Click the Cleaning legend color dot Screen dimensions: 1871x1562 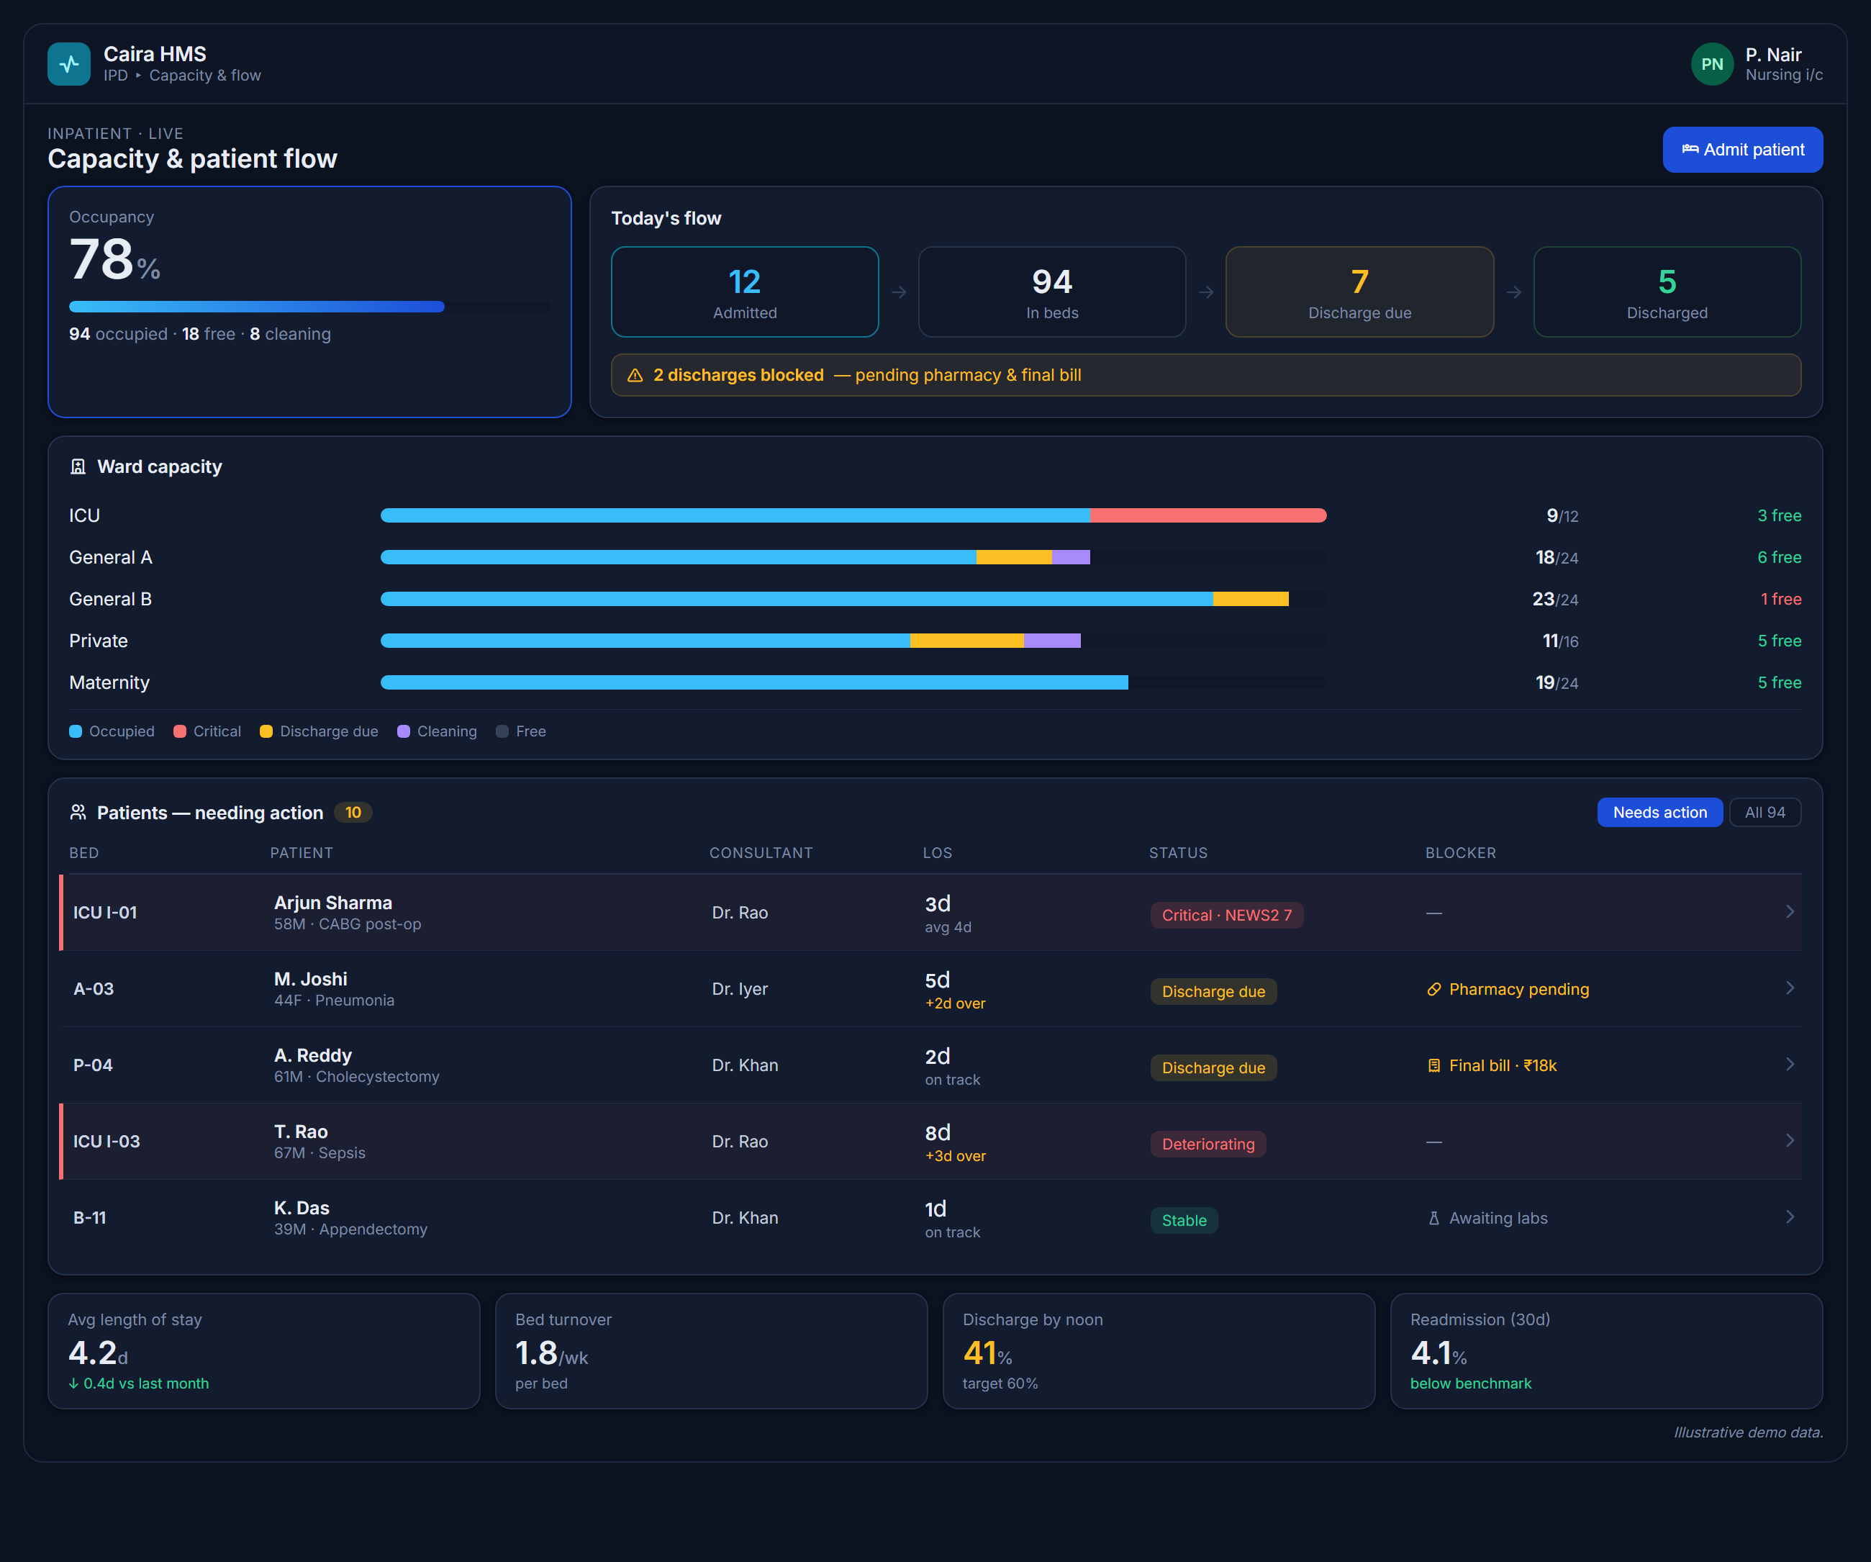point(404,731)
